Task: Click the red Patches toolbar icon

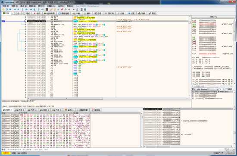Action: (x=62, y=9)
